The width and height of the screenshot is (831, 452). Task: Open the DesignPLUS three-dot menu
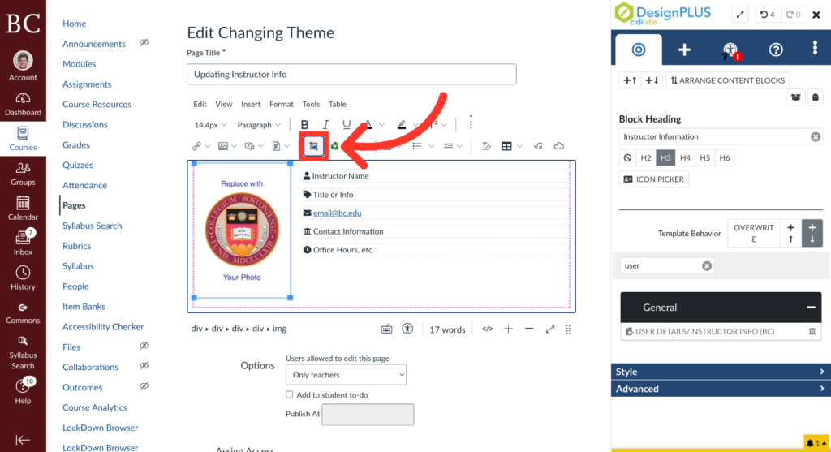[815, 48]
